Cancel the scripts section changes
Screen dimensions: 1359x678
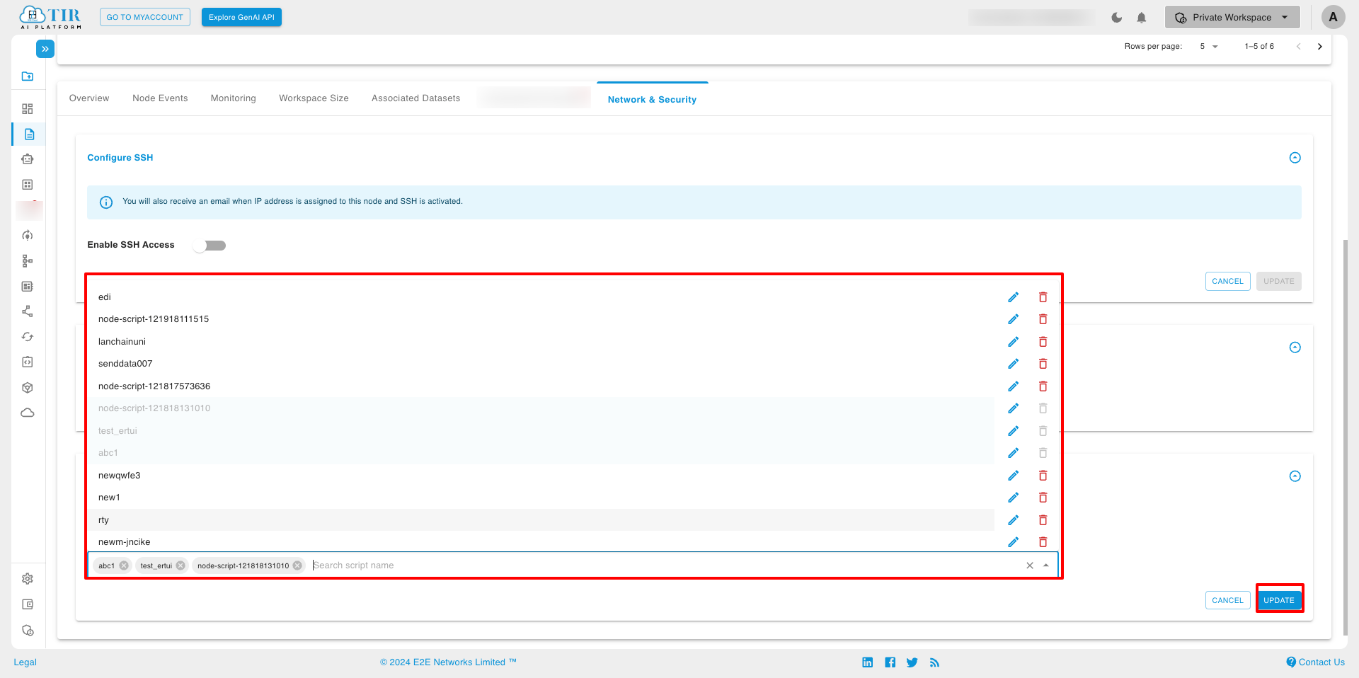1227,600
